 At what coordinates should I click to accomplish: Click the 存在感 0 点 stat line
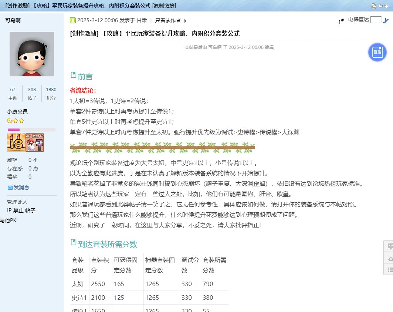click(x=23, y=169)
